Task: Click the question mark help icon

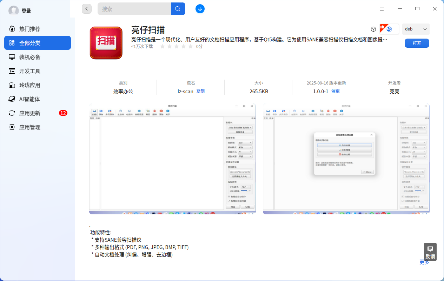Action: click(x=373, y=29)
